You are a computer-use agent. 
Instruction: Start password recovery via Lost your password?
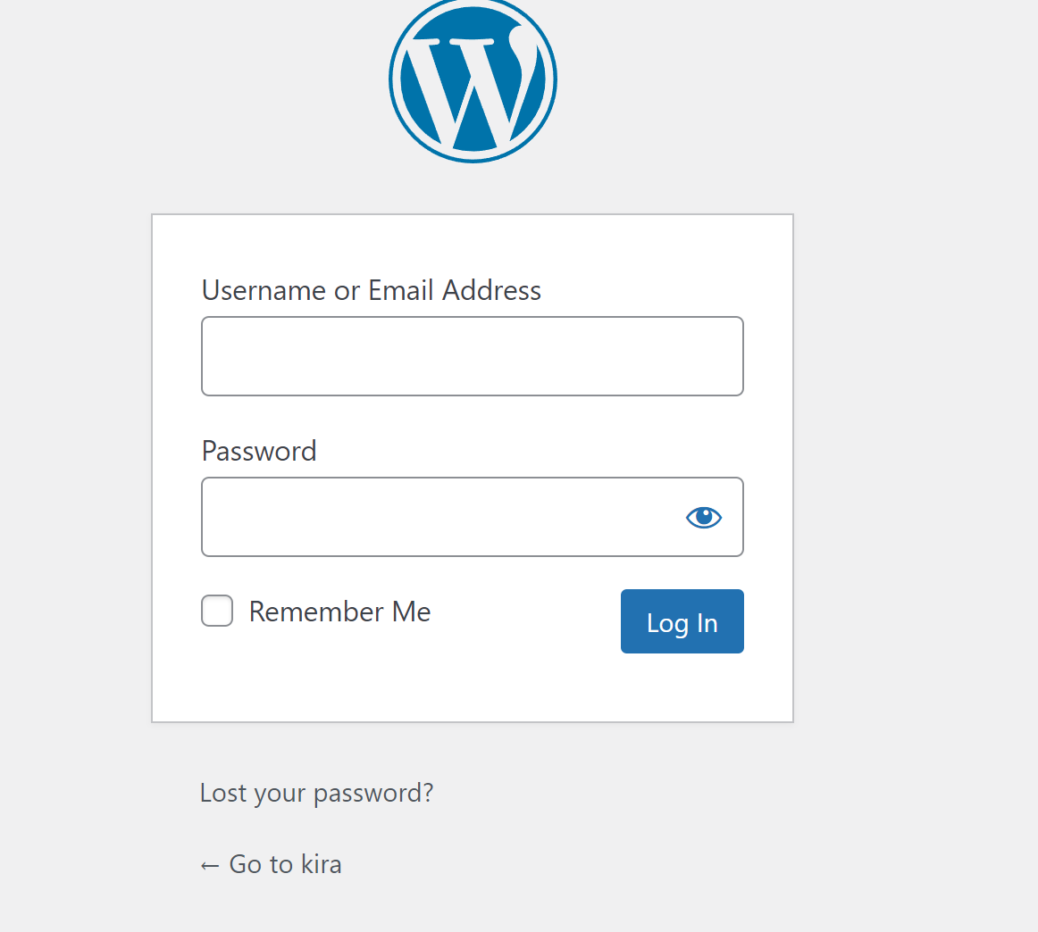[316, 793]
